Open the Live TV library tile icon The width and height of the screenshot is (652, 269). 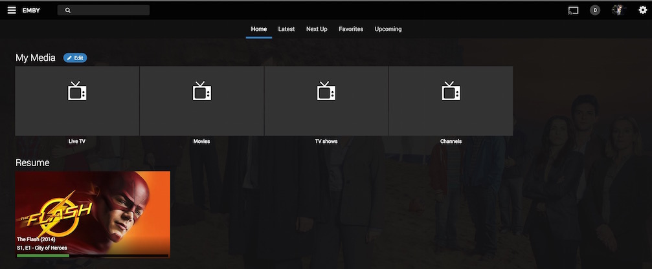pos(77,91)
